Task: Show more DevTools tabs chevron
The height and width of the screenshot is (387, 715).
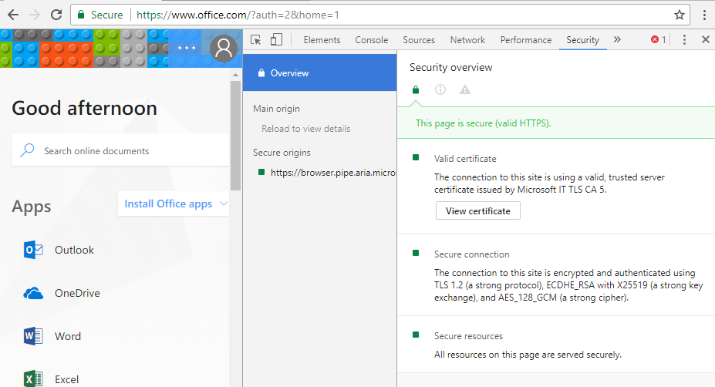Action: coord(617,39)
